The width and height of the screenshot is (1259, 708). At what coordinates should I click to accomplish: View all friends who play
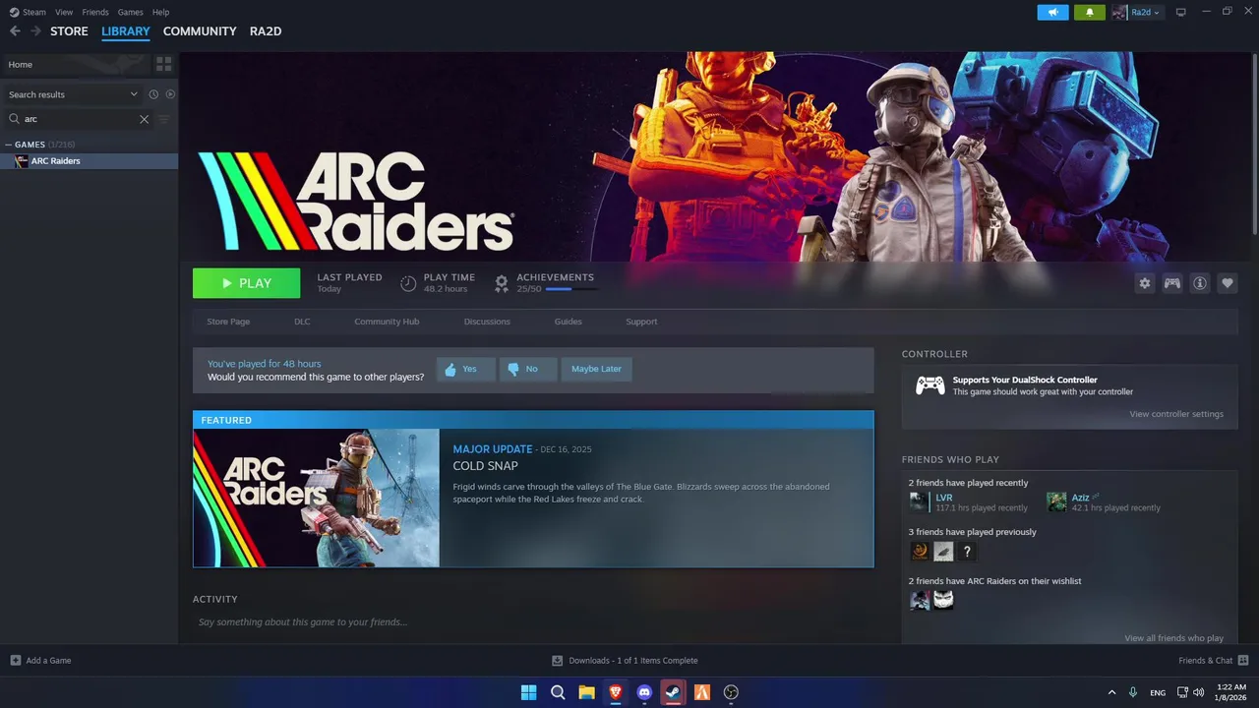point(1173,638)
